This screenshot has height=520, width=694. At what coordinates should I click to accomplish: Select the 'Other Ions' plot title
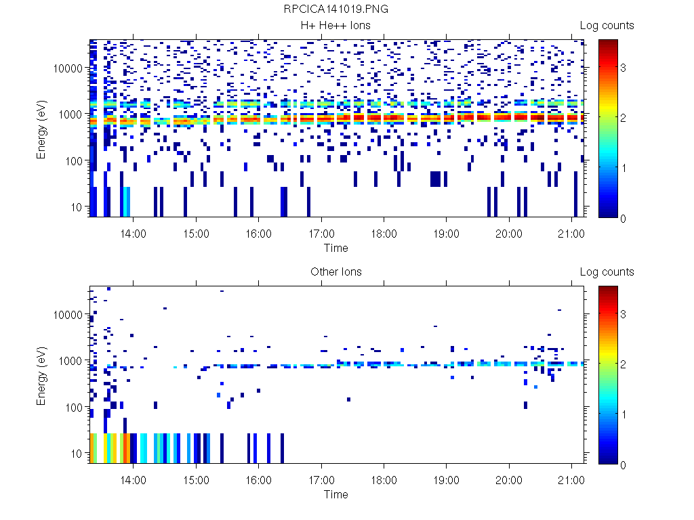[335, 272]
